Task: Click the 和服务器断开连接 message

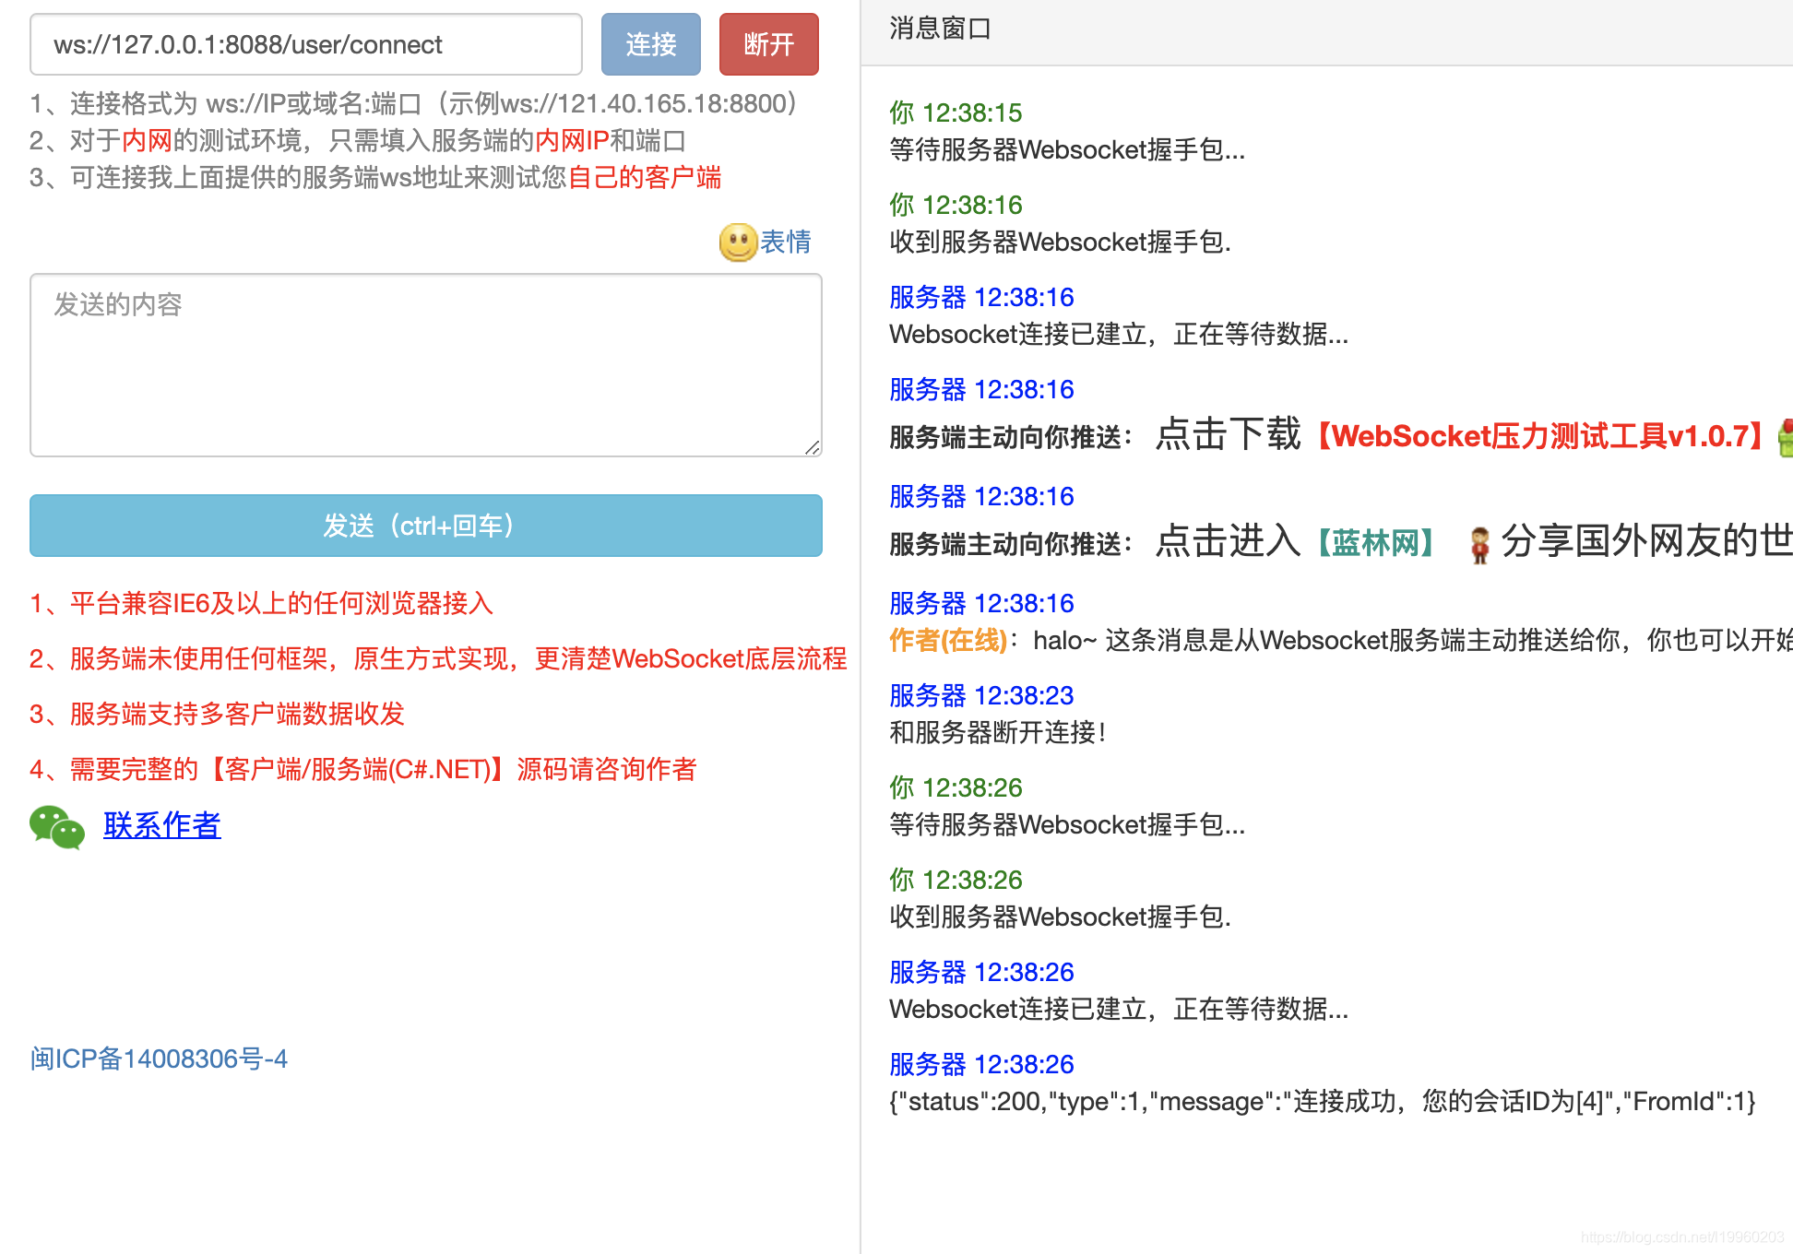Action: (996, 732)
